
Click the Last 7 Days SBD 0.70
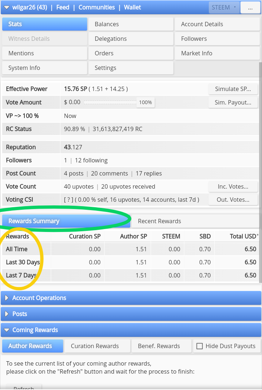205,276
